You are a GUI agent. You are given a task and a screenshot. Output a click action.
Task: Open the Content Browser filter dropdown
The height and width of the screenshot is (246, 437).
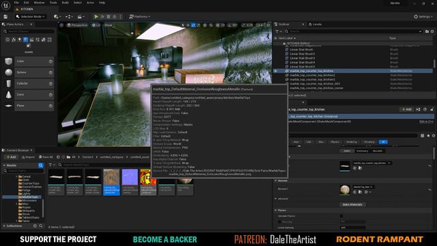pos(52,165)
